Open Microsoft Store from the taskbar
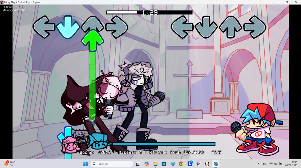 tap(164, 164)
